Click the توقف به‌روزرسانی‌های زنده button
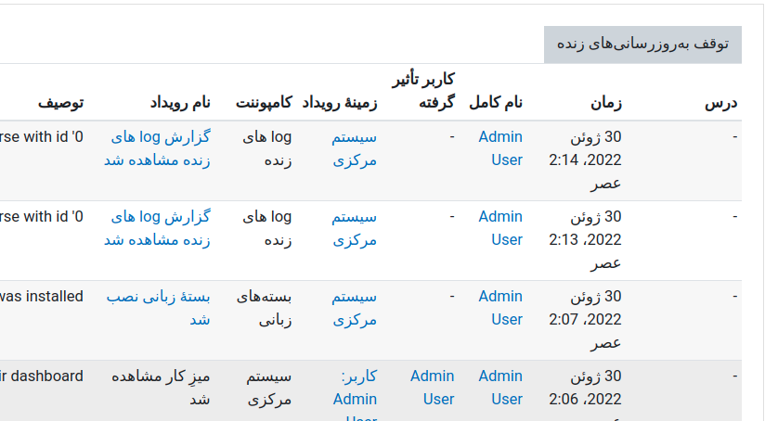 [642, 45]
